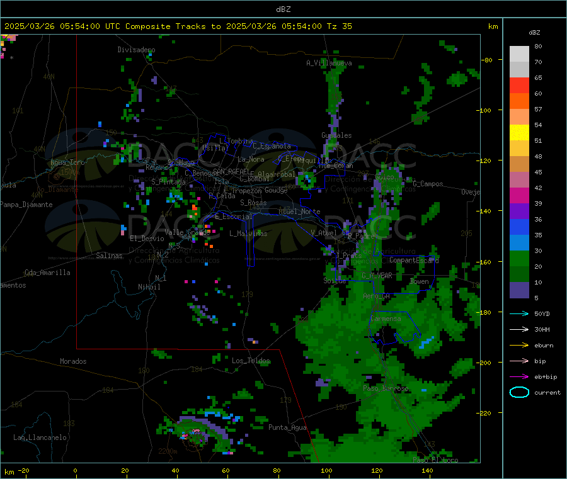
Task: Select the magenta 39-42 dBZ swatch
Action: pos(519,195)
